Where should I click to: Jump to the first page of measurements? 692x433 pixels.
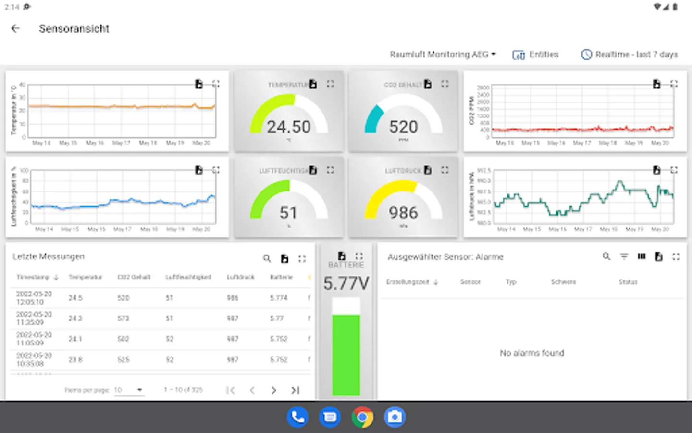coord(231,390)
